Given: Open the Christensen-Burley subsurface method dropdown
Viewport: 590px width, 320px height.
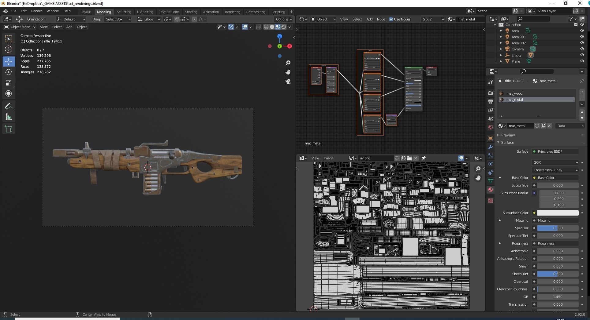Looking at the screenshot, I should pyautogui.click(x=555, y=170).
